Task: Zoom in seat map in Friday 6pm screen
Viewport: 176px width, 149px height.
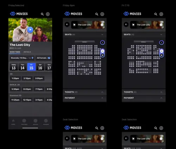Action: pos(102,55)
